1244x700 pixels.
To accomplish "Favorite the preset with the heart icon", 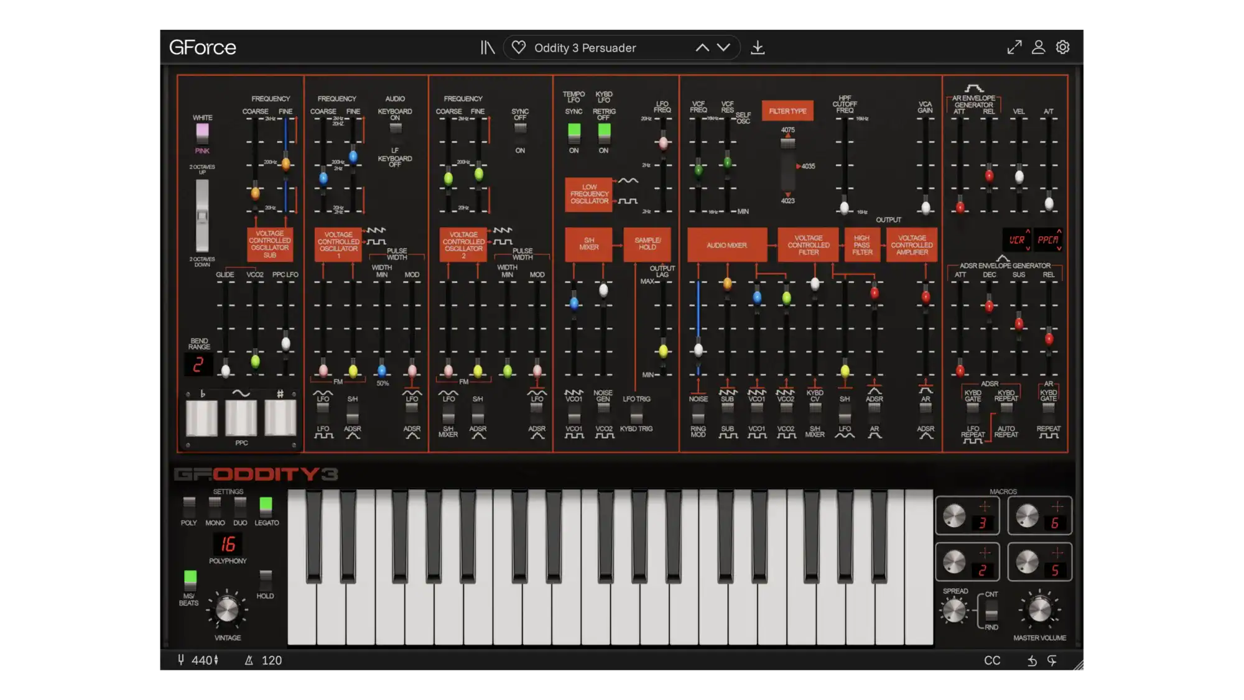I will coord(519,47).
